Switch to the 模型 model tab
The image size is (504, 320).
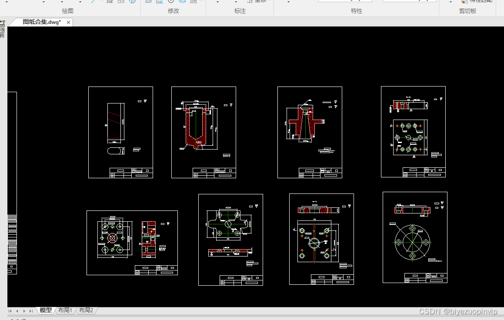tap(46, 310)
